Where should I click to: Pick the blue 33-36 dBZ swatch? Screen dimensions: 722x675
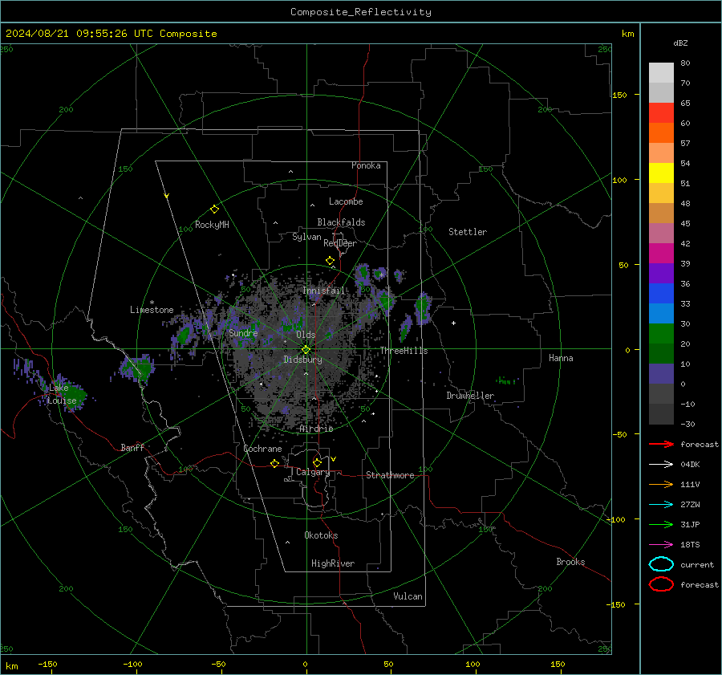[x=661, y=294]
